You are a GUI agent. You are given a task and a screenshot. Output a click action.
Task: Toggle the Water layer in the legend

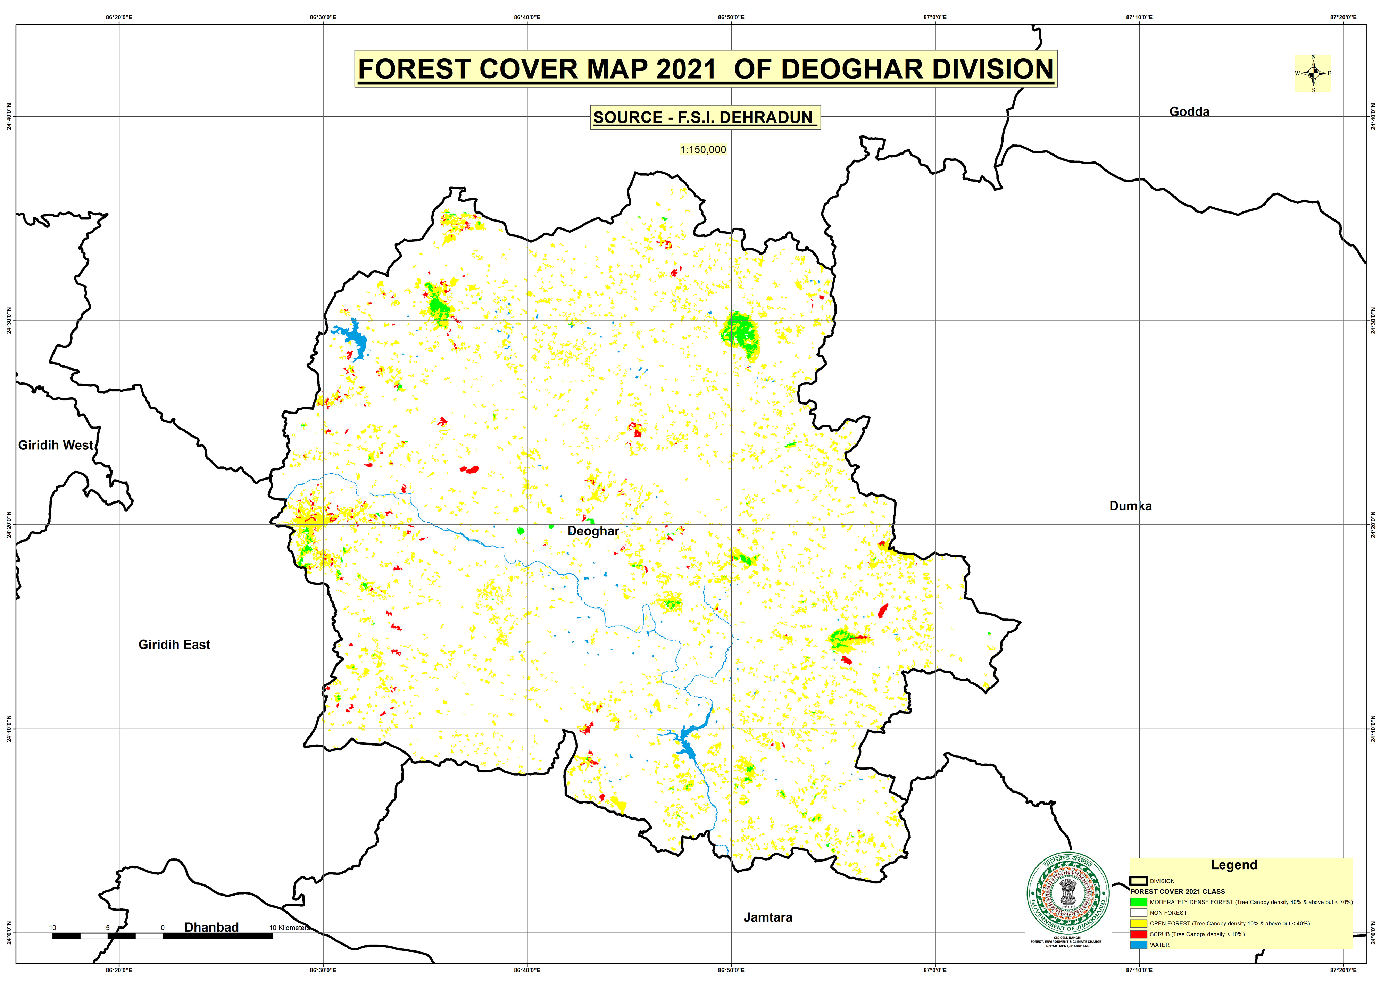[1165, 945]
